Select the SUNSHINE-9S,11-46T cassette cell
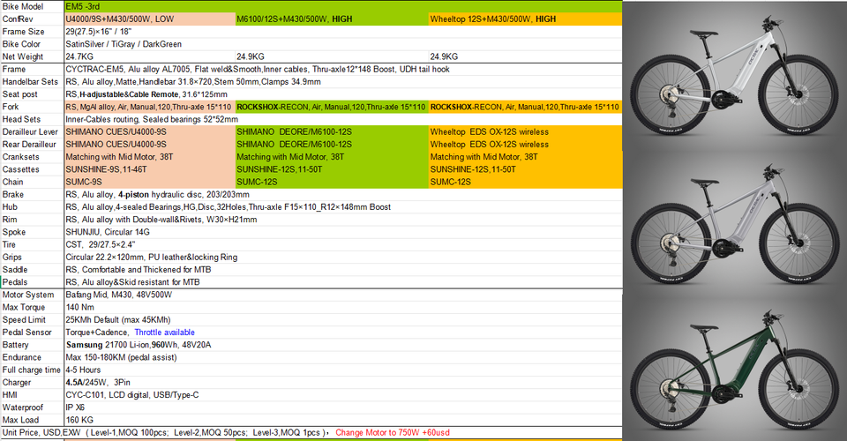The height and width of the screenshot is (441, 847). (150, 169)
